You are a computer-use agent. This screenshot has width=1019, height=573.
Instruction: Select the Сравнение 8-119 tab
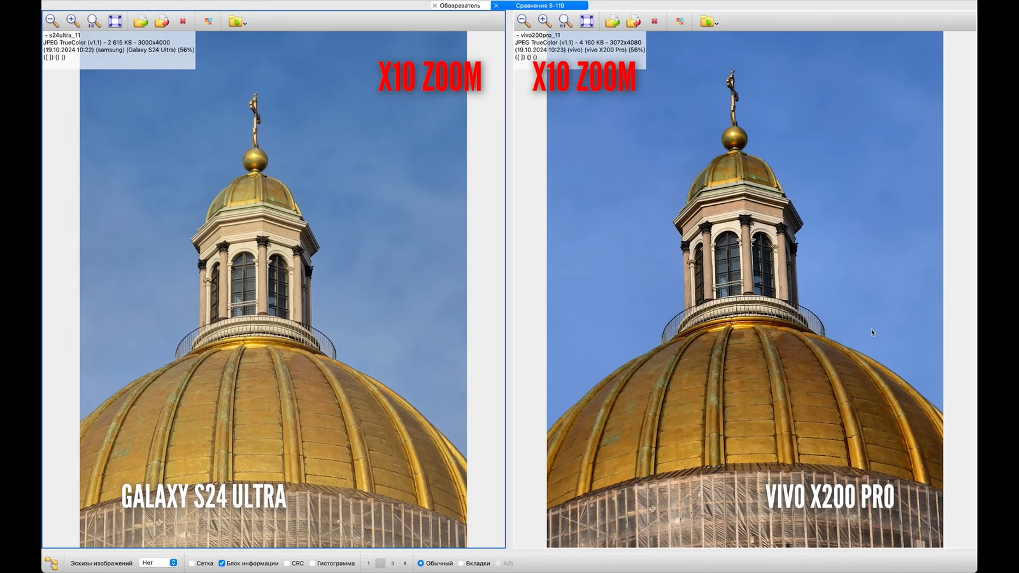pyautogui.click(x=539, y=5)
